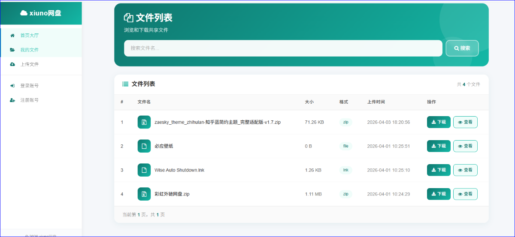This screenshot has height=237, width=515.
Task: Click the zip file icon for zaesky_theme_zhihulan
Action: point(144,122)
